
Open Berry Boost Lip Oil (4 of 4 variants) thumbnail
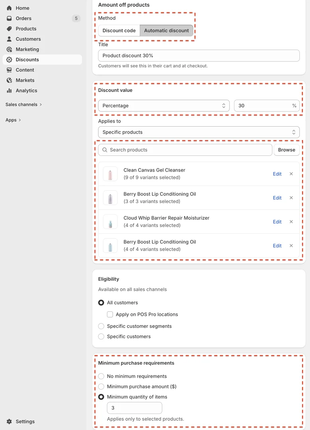[110, 246]
